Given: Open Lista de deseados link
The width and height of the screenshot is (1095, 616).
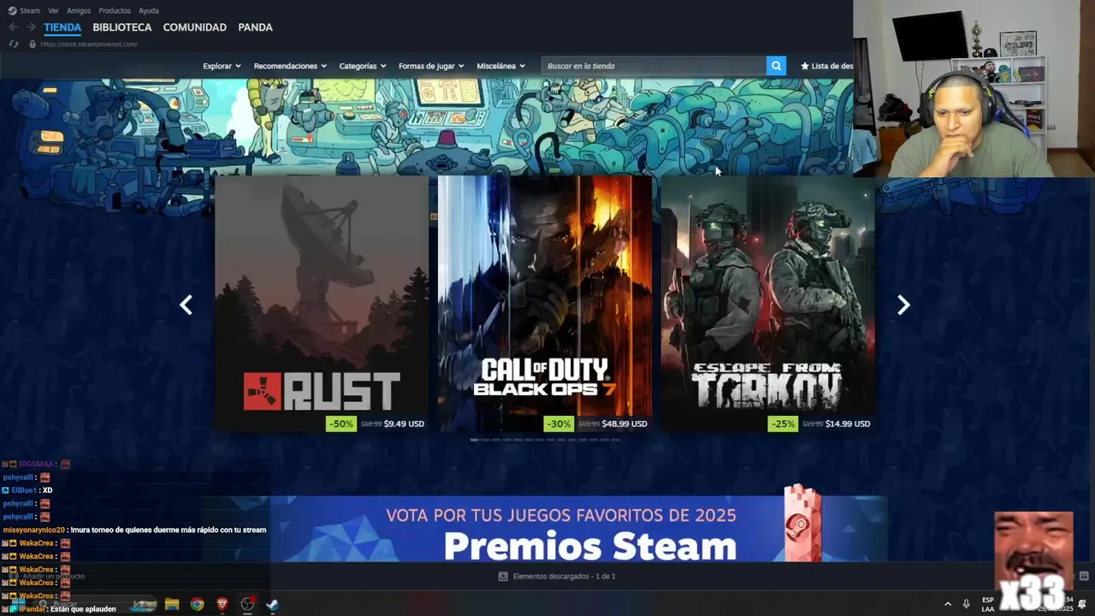Looking at the screenshot, I should [x=832, y=66].
